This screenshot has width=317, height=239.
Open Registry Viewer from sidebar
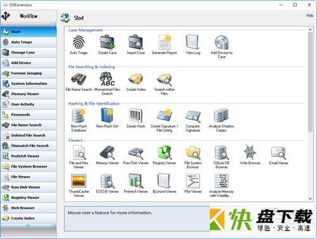pos(29,197)
